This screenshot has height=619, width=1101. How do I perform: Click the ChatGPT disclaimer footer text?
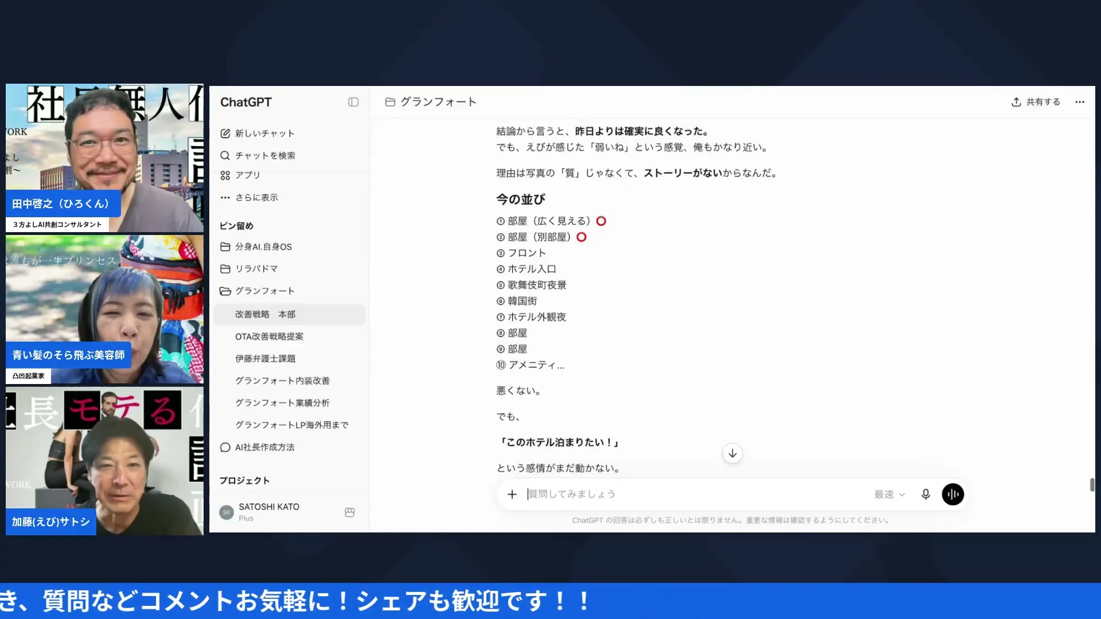point(732,520)
